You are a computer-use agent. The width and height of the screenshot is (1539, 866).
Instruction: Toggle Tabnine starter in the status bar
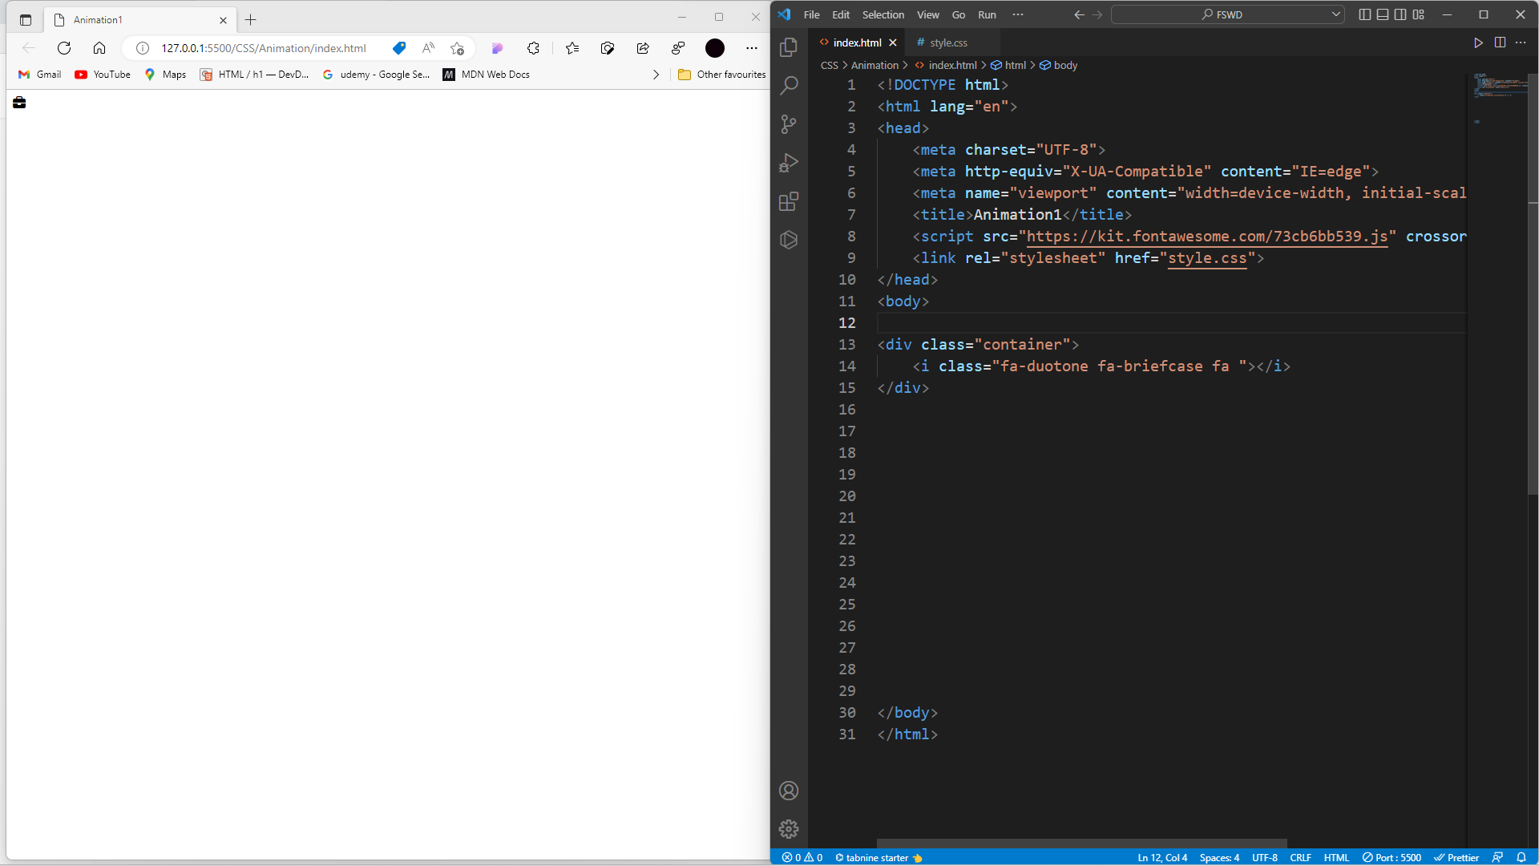pos(878,857)
